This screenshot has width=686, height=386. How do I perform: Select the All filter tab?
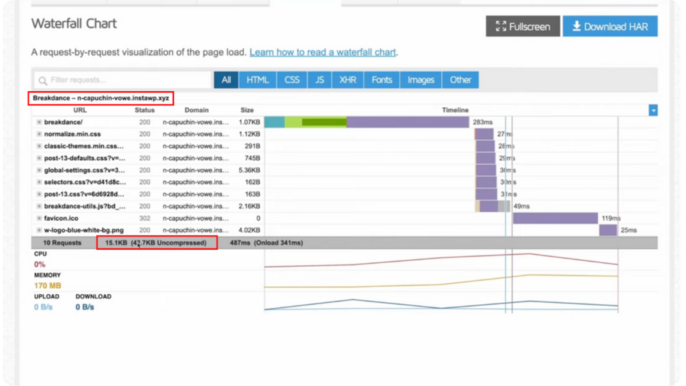point(226,80)
